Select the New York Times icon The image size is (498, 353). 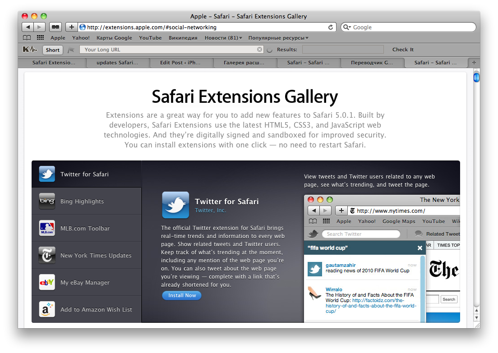click(x=47, y=255)
